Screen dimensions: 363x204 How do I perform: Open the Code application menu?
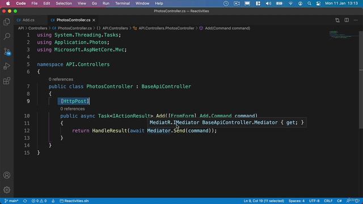coord(21,3)
